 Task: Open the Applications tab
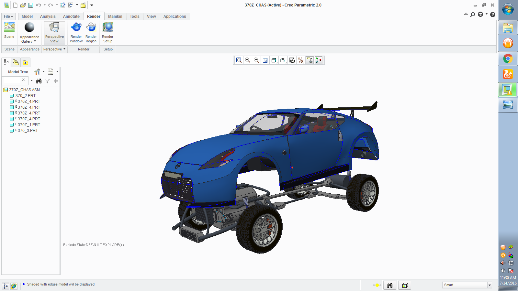(175, 16)
